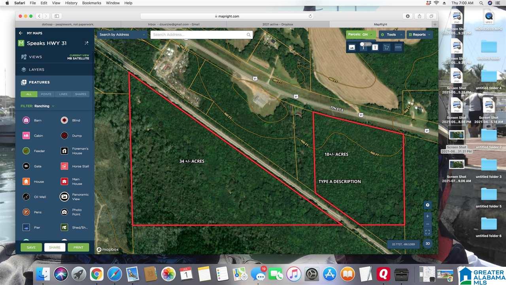Toggle the OFF switch in the map toolbar

point(366,44)
